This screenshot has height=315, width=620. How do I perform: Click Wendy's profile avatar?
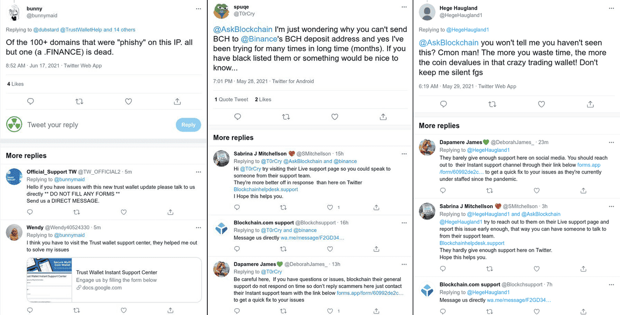coord(14,232)
